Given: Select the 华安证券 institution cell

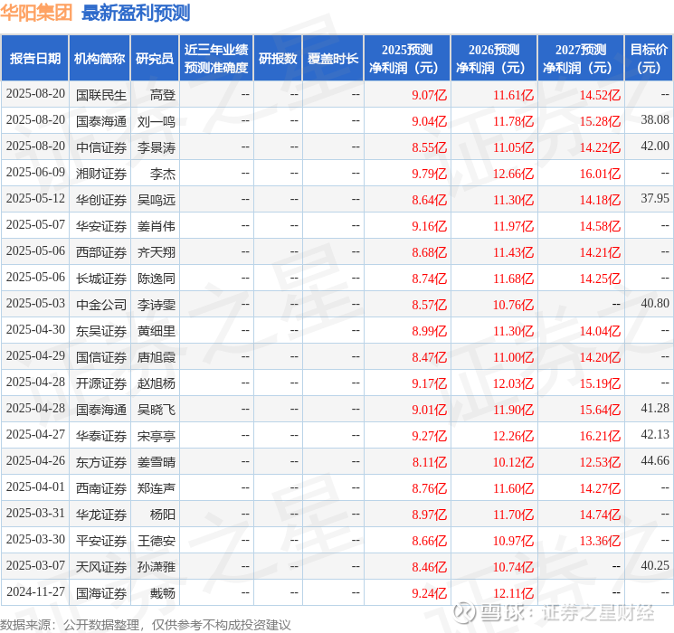Looking at the screenshot, I should 101,226.
